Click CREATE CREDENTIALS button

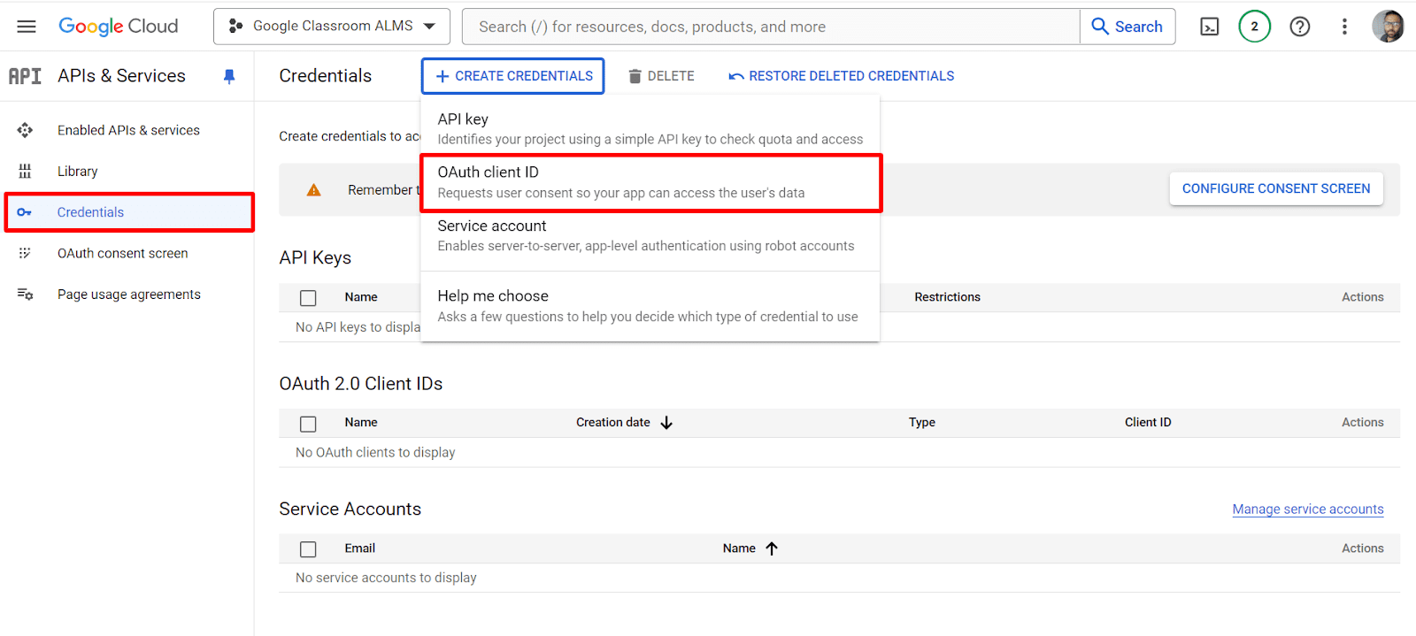coord(513,76)
